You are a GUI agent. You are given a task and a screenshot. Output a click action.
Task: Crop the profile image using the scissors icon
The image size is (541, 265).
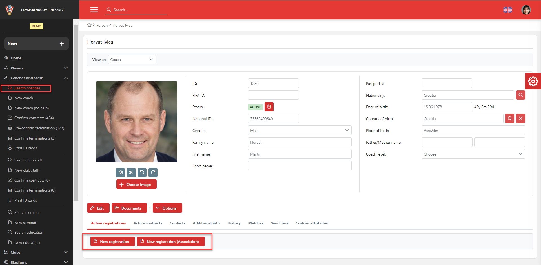click(131, 172)
